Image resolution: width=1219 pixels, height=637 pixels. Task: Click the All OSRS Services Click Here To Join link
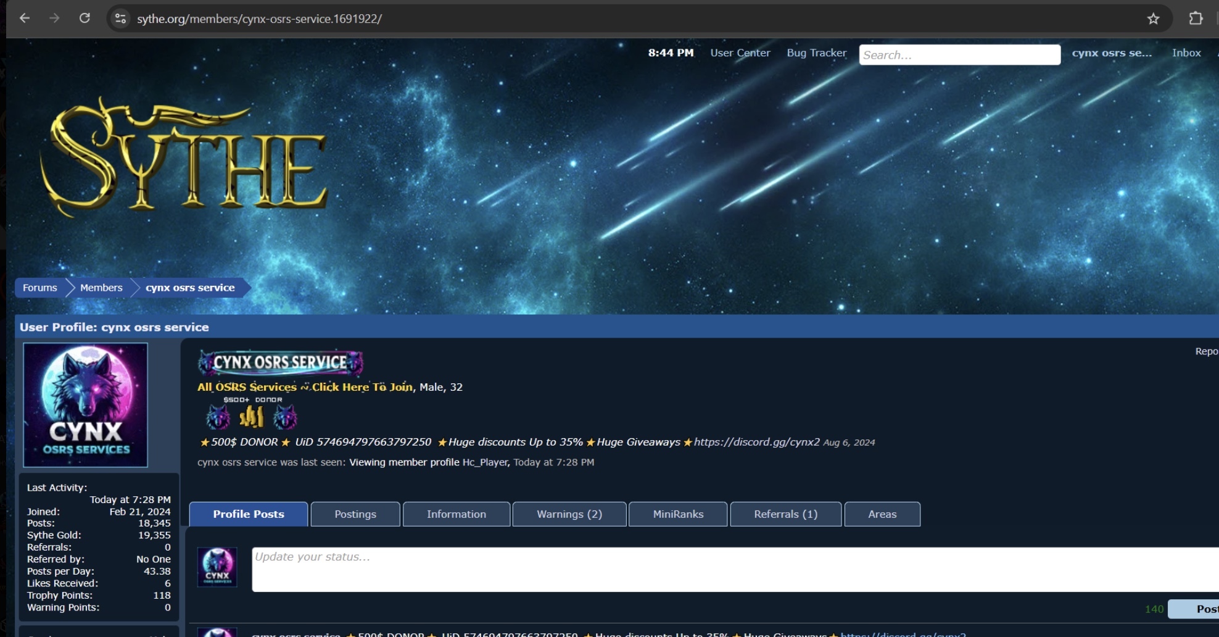coord(305,387)
